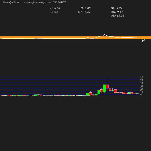Select the "O: 8.50" open value
The image size is (151, 151).
tap(55, 8)
